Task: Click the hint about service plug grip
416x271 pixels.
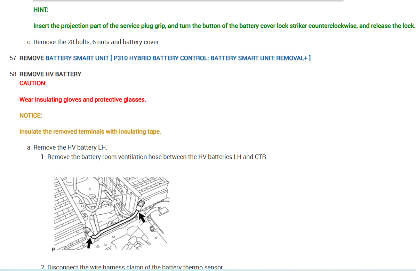Action: [224, 26]
